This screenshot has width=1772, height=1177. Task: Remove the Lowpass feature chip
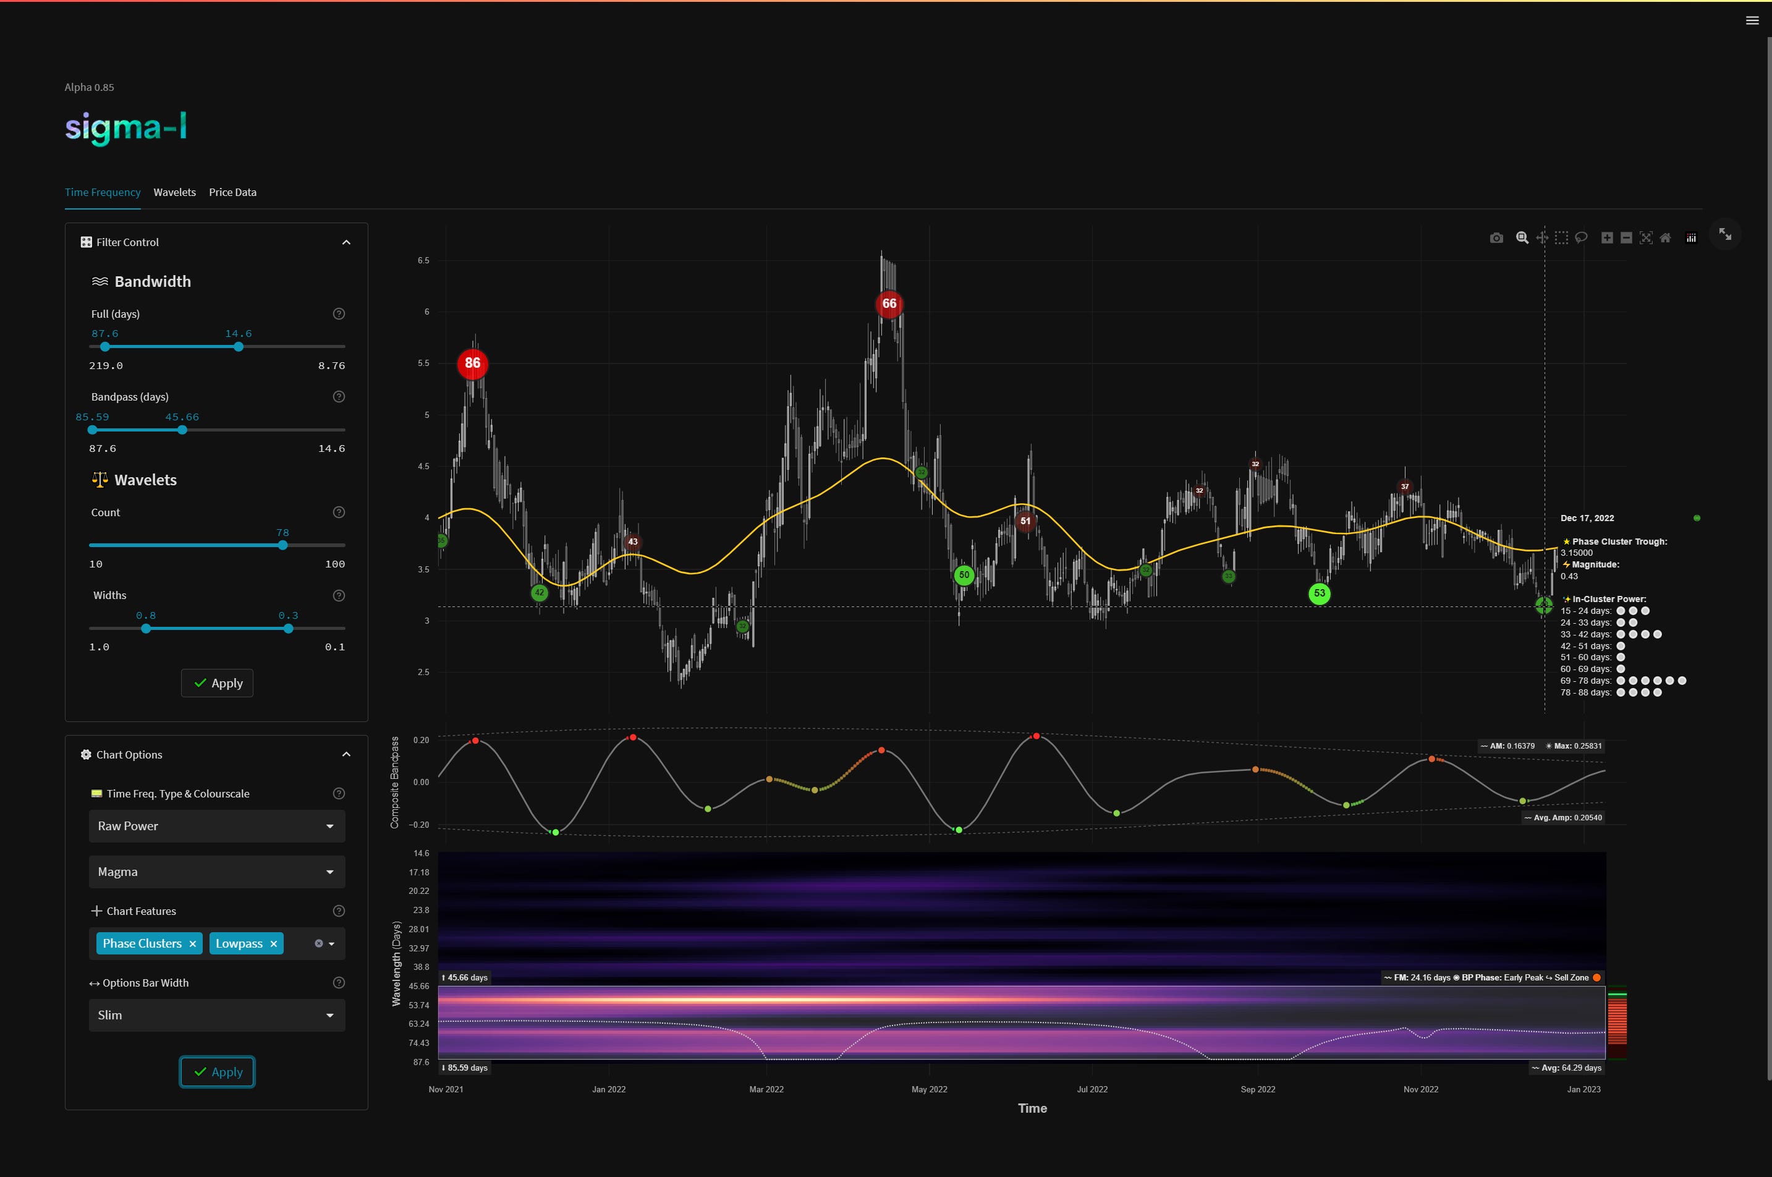click(273, 943)
